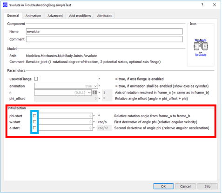Viewport: 222px width, 194px height.
Task: Click the path text Modelica.Mechanics.MultiBody.Joints.Revolute
Action: click(61, 56)
